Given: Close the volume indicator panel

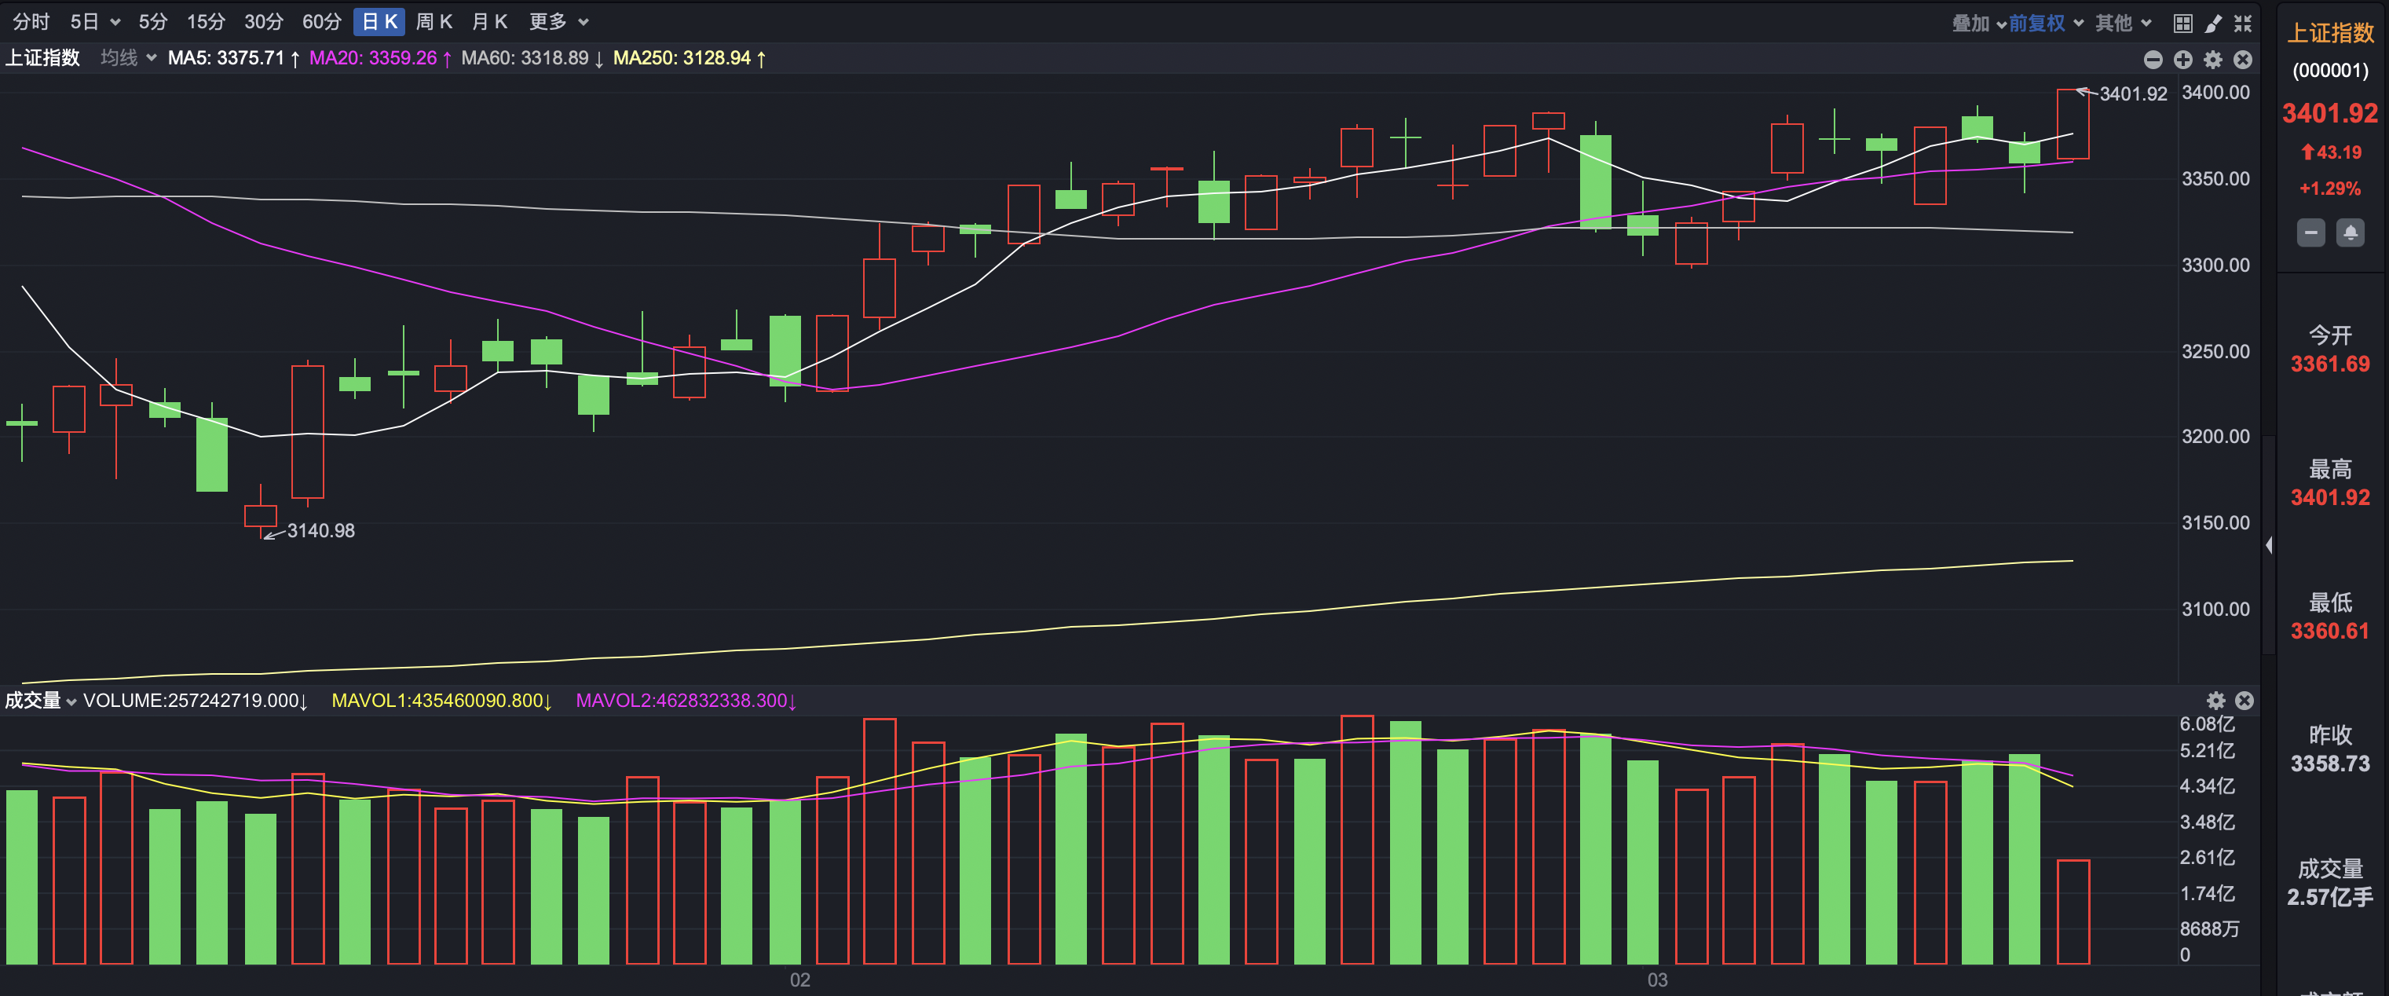Looking at the screenshot, I should (x=2244, y=700).
